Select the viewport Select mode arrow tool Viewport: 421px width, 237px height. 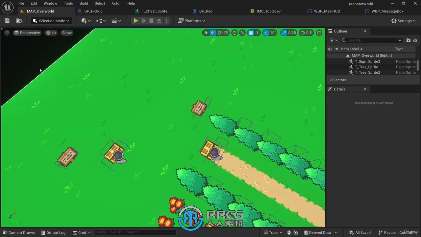(206, 33)
